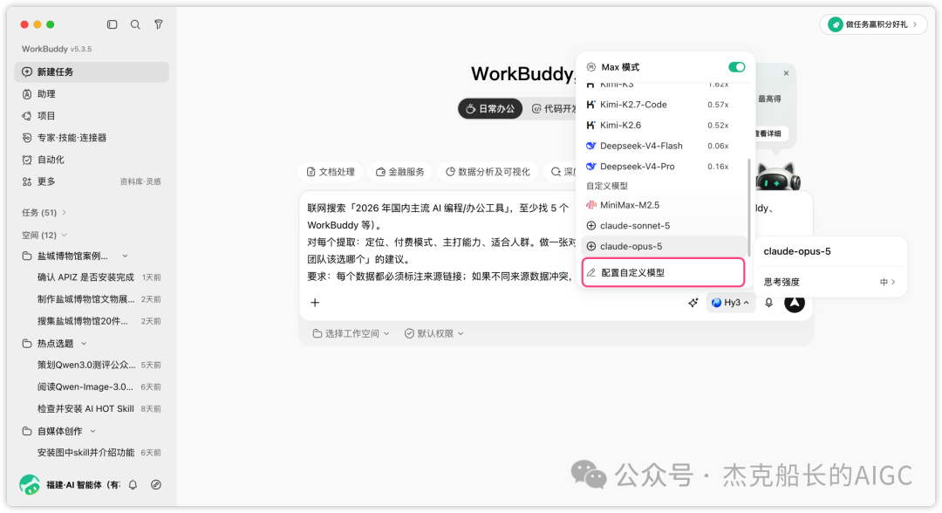942x513 pixels.
Task: Click the 文档处理 chip
Action: pos(331,172)
